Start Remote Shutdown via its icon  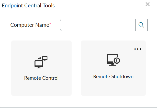click(113, 60)
